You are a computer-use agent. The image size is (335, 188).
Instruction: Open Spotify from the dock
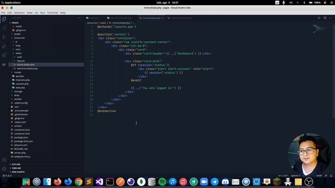162,182
